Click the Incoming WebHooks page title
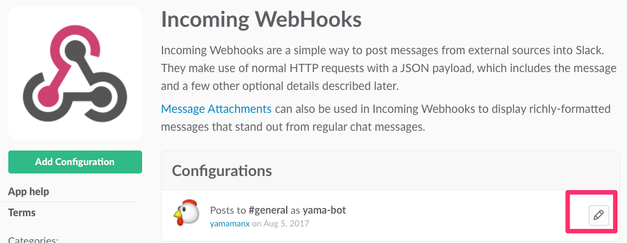Screen dimensions: 627x243 click(261, 19)
